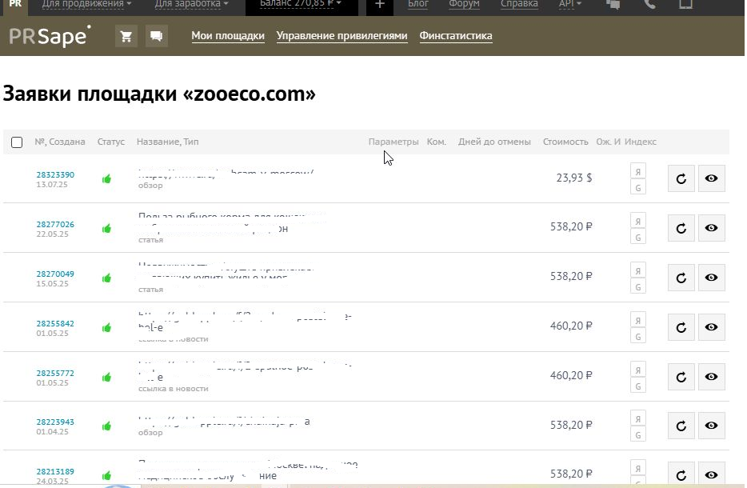
Task: Go to «Финстатистика» section
Action: click(456, 36)
